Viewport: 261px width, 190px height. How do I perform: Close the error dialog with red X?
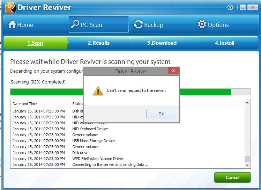173,71
